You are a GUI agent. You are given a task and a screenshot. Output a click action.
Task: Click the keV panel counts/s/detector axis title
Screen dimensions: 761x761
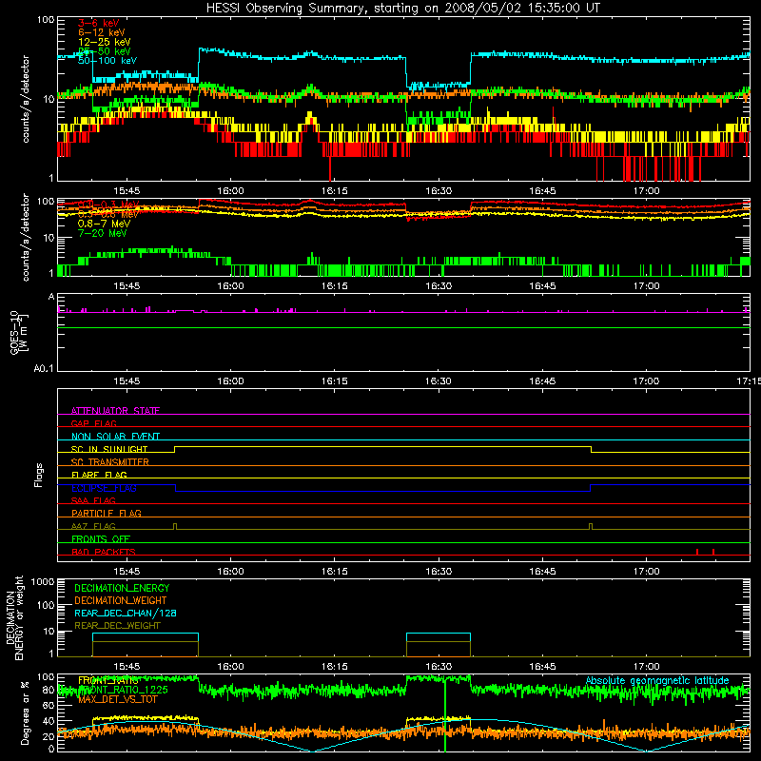26,99
